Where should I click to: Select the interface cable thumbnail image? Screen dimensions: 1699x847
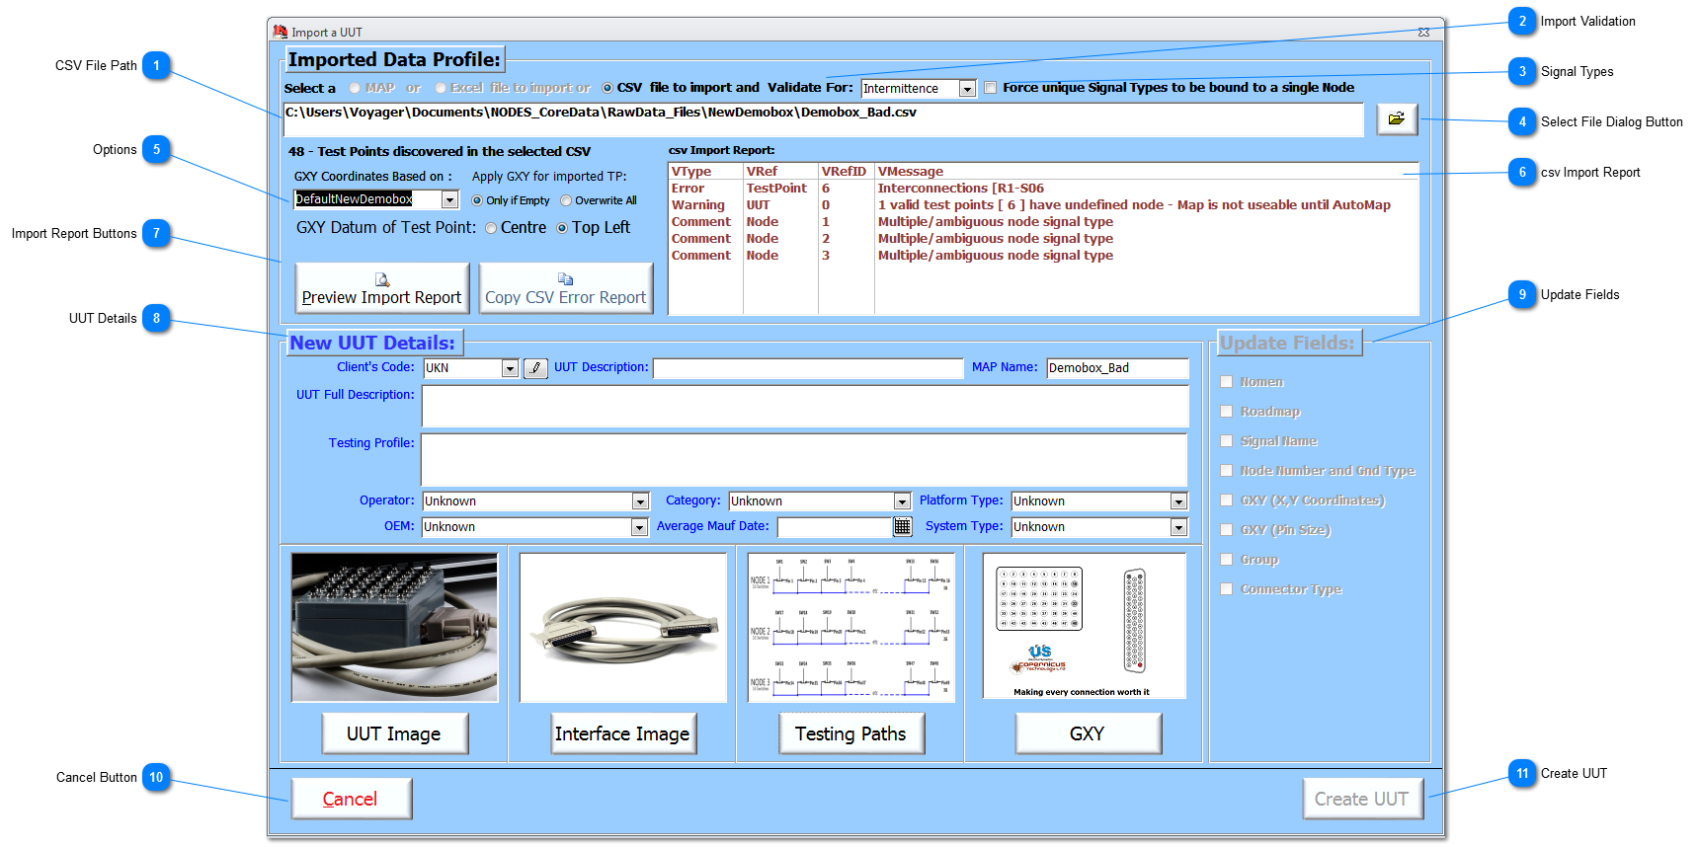pos(623,628)
